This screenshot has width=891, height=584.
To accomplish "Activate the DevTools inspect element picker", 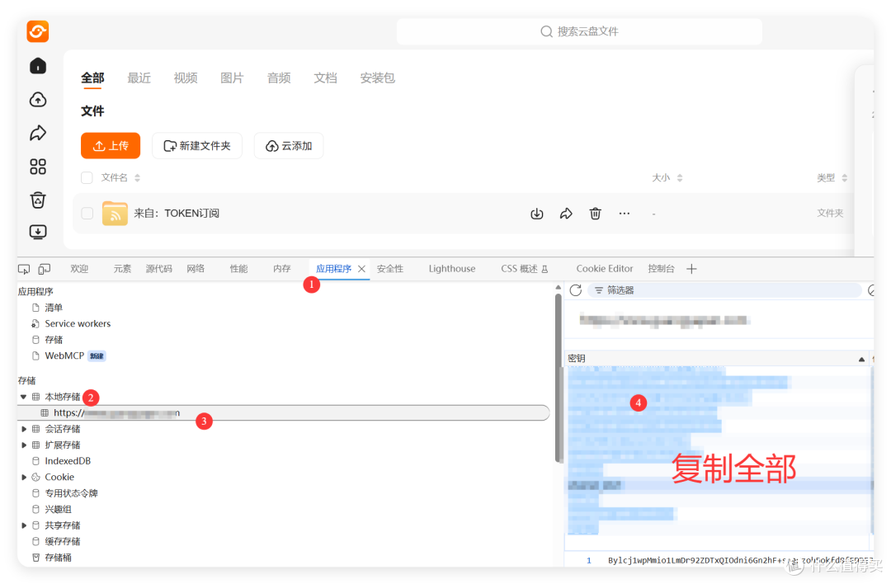I will click(24, 269).
